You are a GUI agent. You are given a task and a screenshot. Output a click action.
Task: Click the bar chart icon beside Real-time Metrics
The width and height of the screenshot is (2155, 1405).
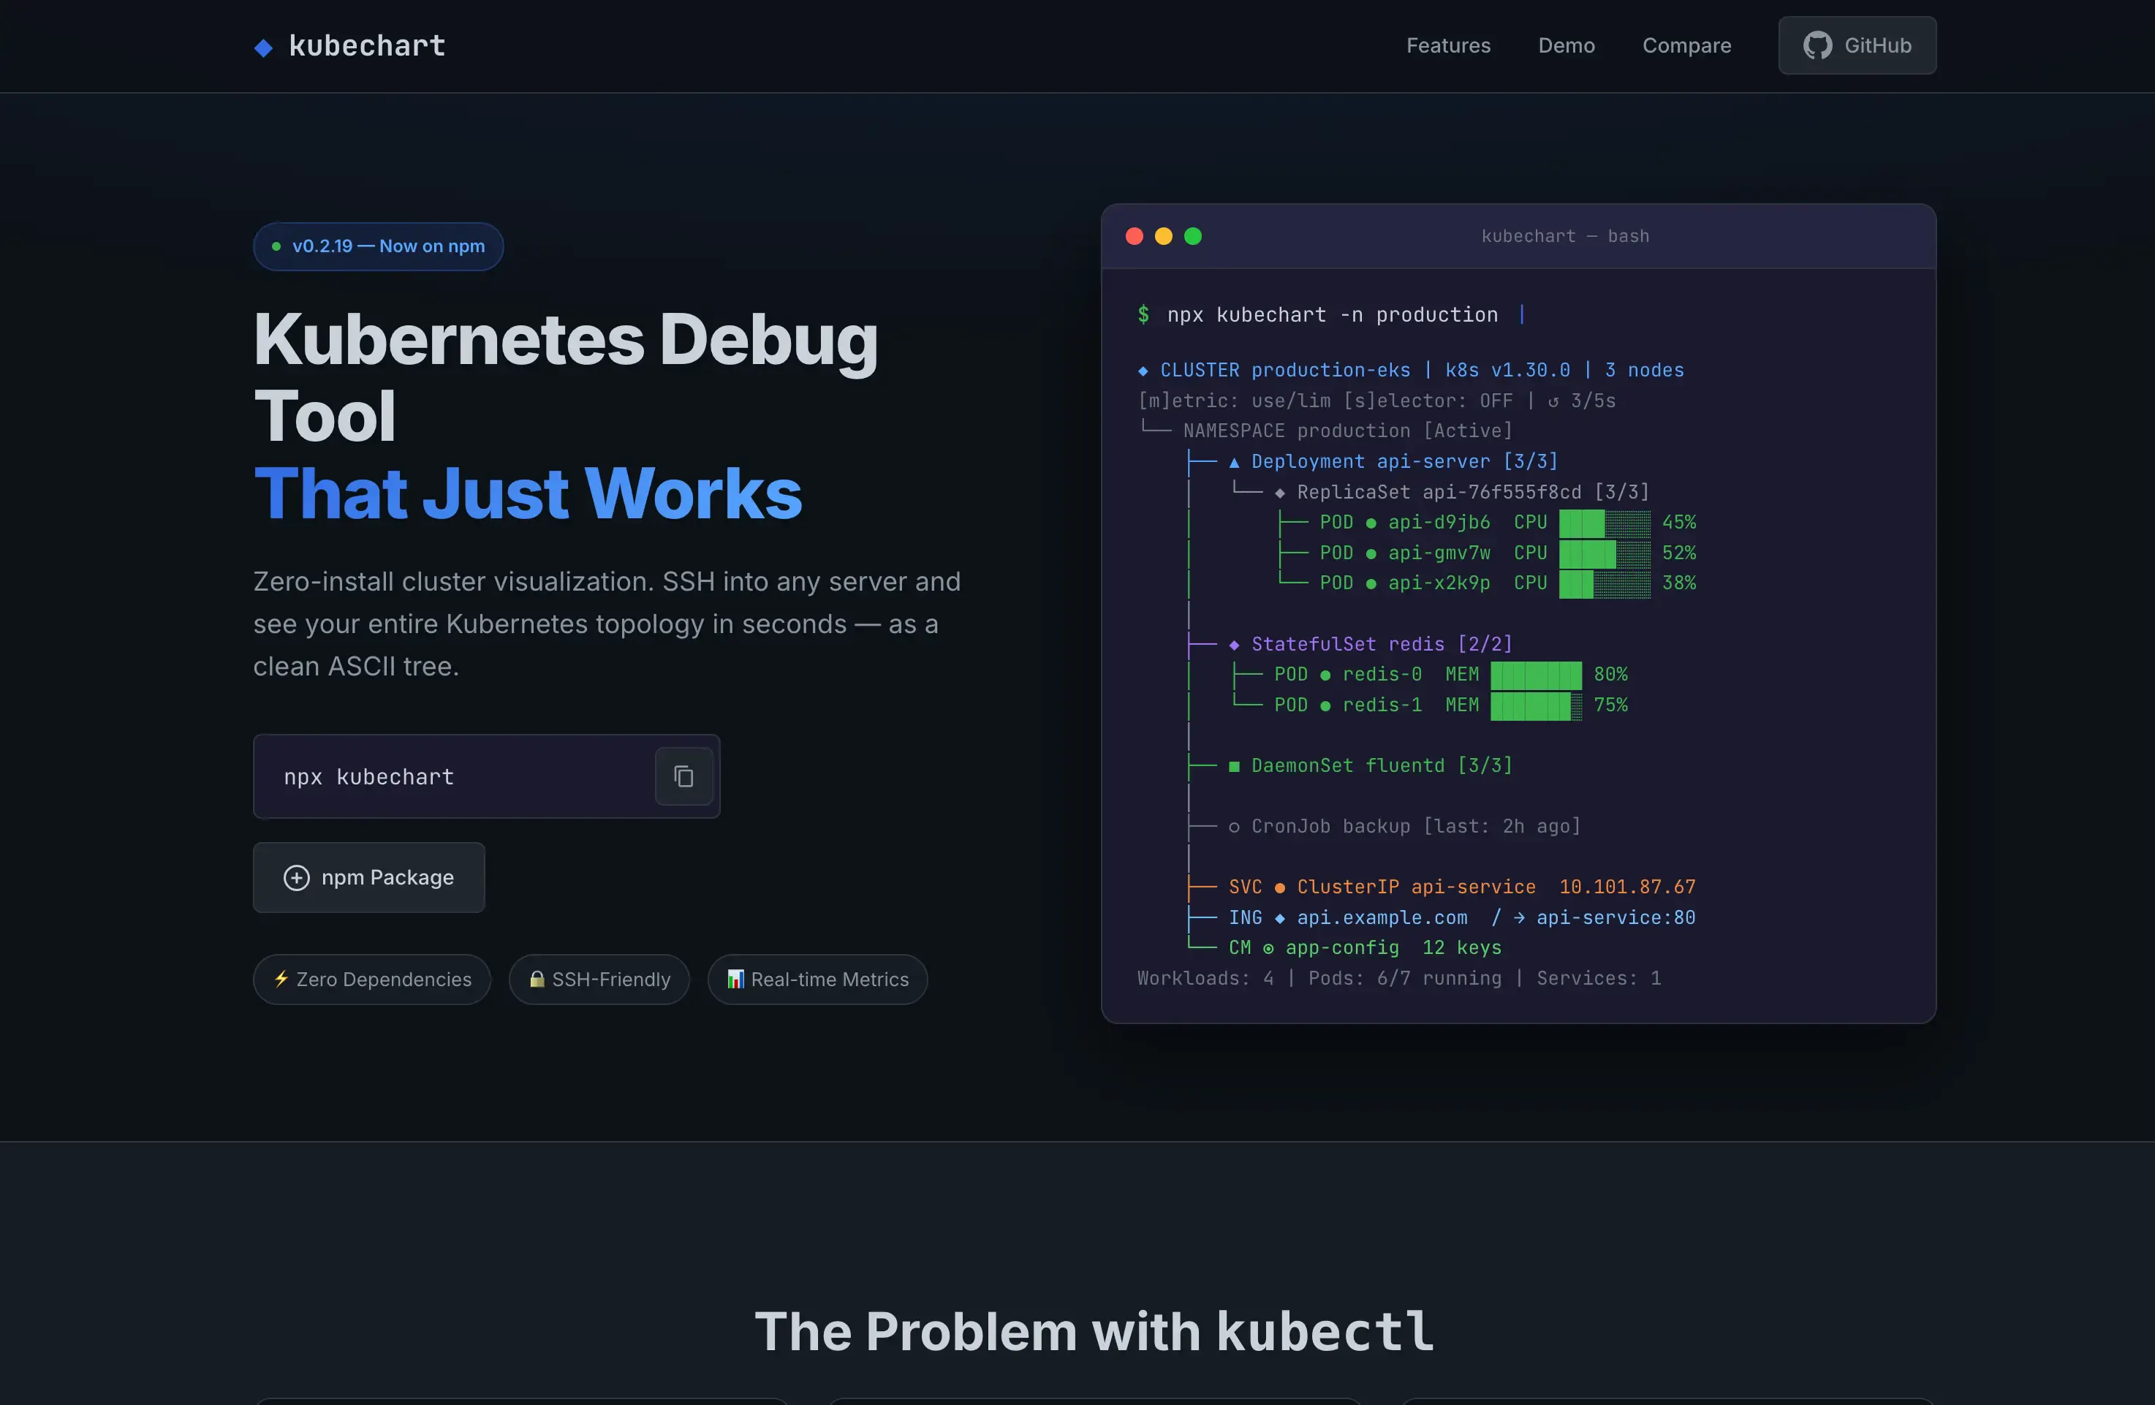735,979
